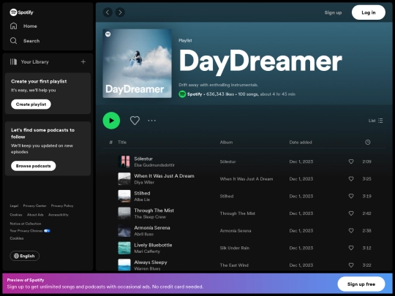This screenshot has height=296, width=395.
Task: Click the globe icon in language button
Action: pos(16,256)
